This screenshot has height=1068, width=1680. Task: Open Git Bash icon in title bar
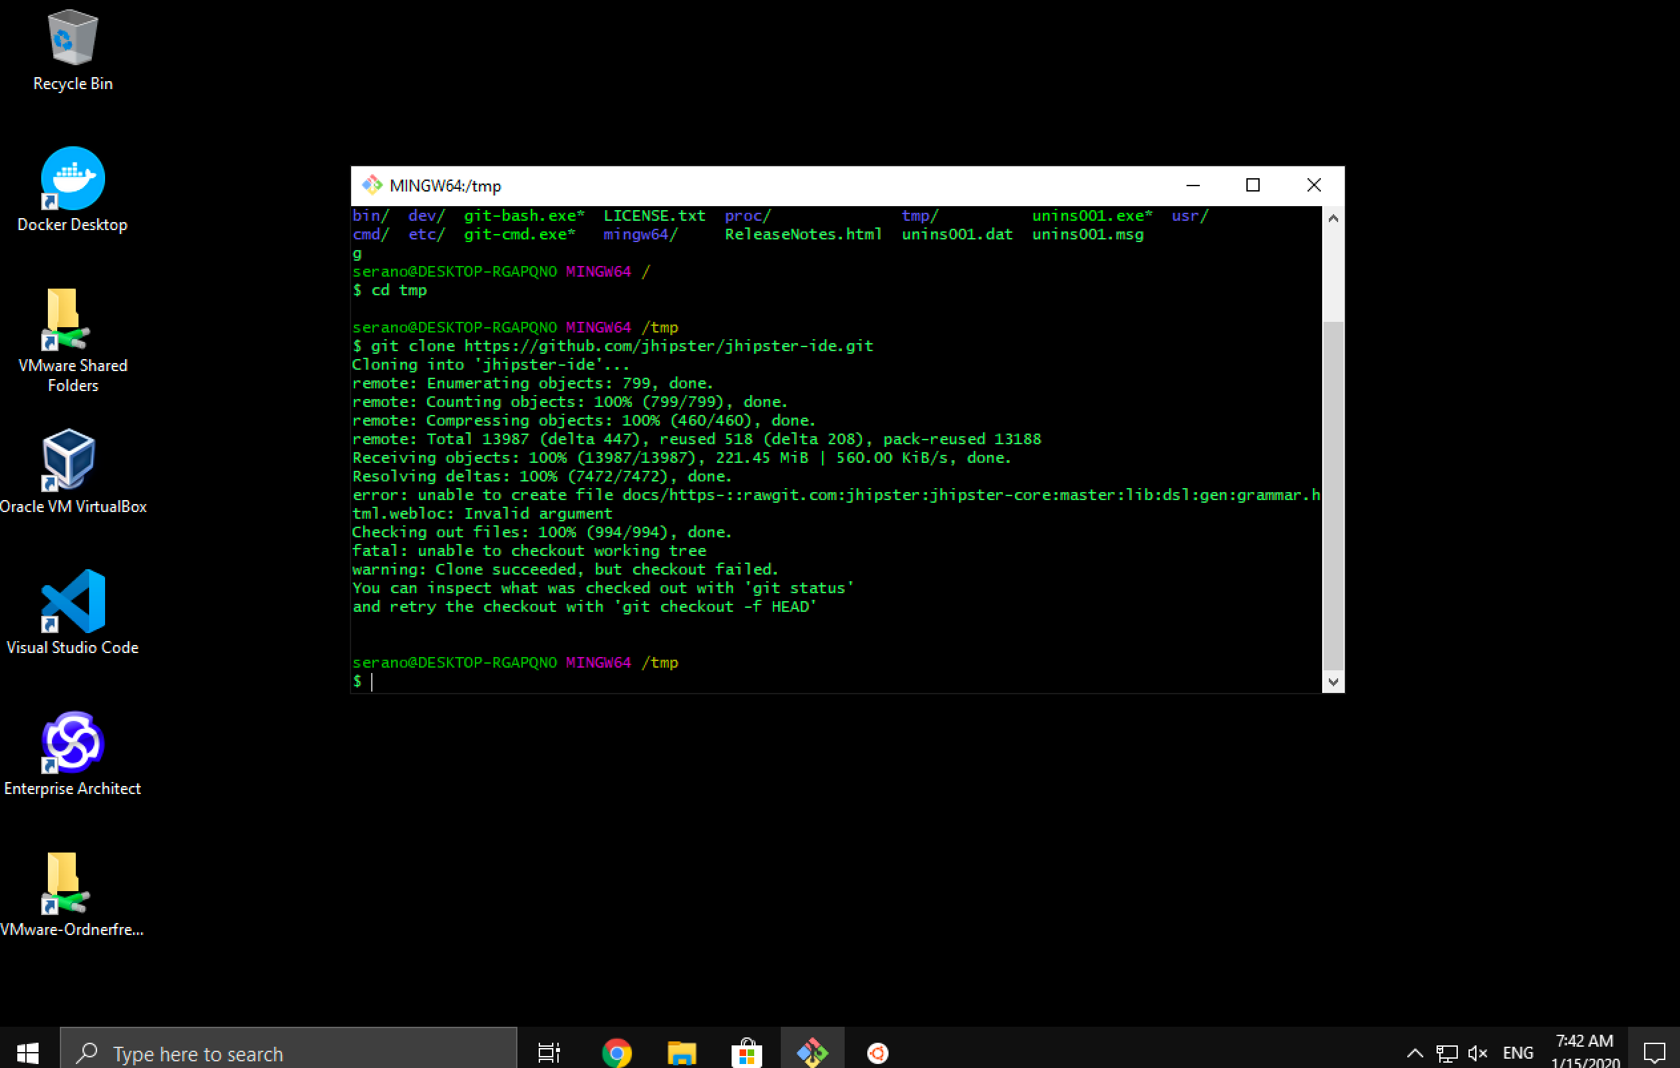pos(372,186)
